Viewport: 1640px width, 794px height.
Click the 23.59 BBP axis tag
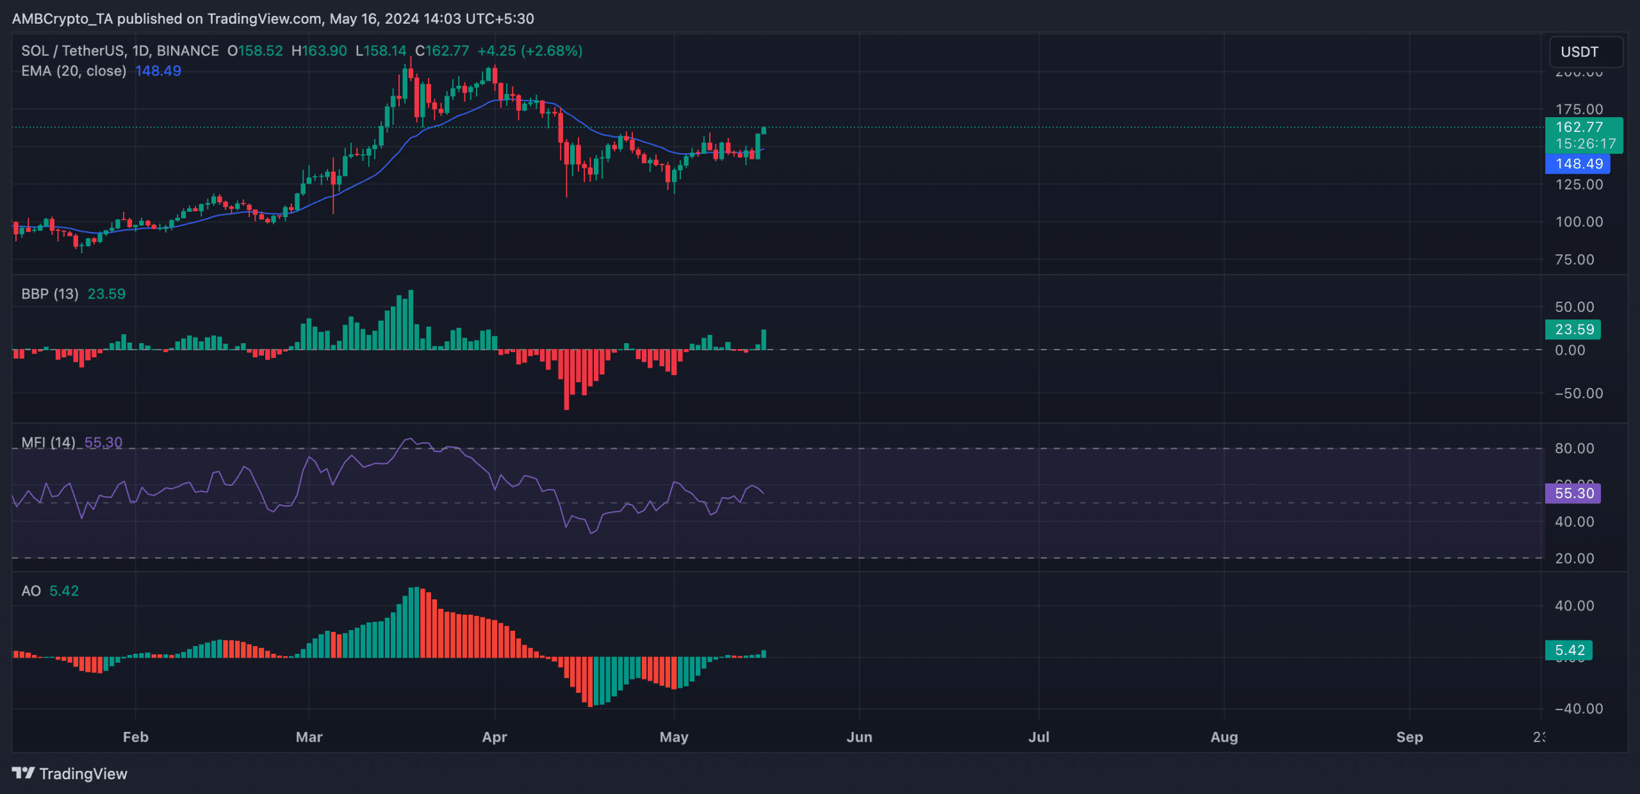pyautogui.click(x=1573, y=330)
